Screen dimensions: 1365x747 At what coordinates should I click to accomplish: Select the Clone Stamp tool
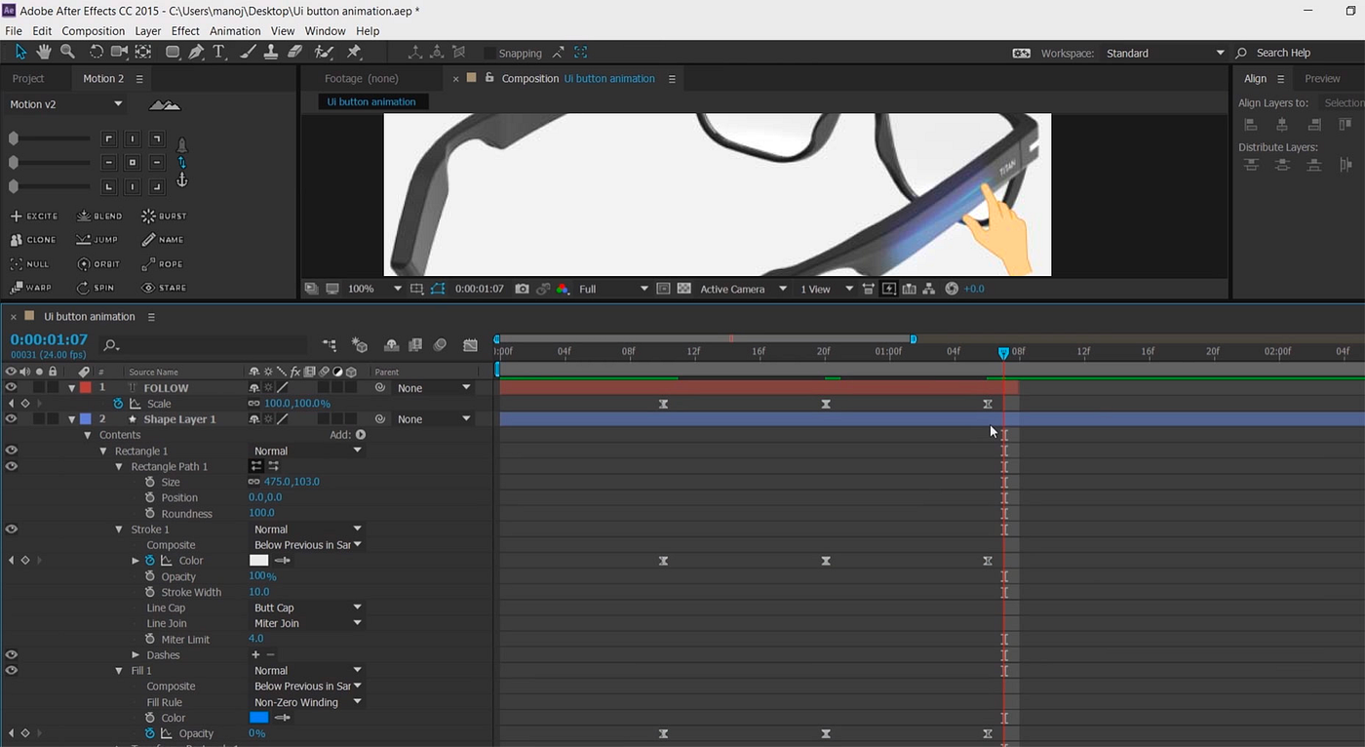[x=272, y=52]
